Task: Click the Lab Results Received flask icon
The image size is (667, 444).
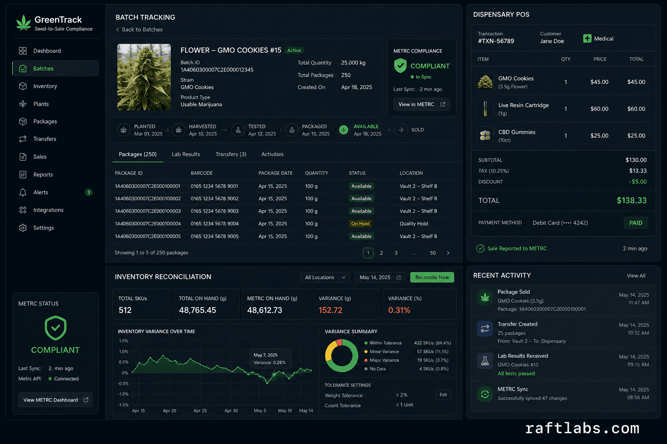Action: pos(485,361)
